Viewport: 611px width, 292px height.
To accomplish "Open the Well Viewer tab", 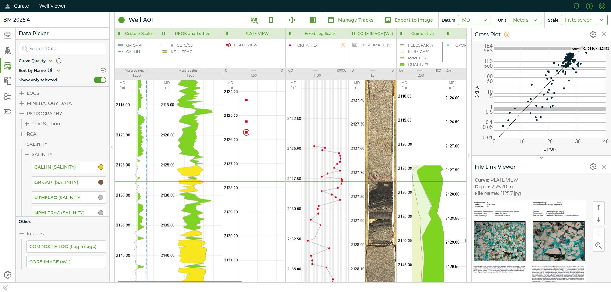I will (52, 6).
